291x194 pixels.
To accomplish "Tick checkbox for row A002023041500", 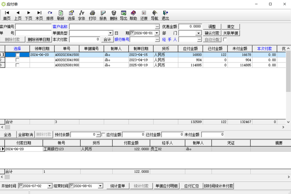I will pyautogui.click(x=17, y=55).
